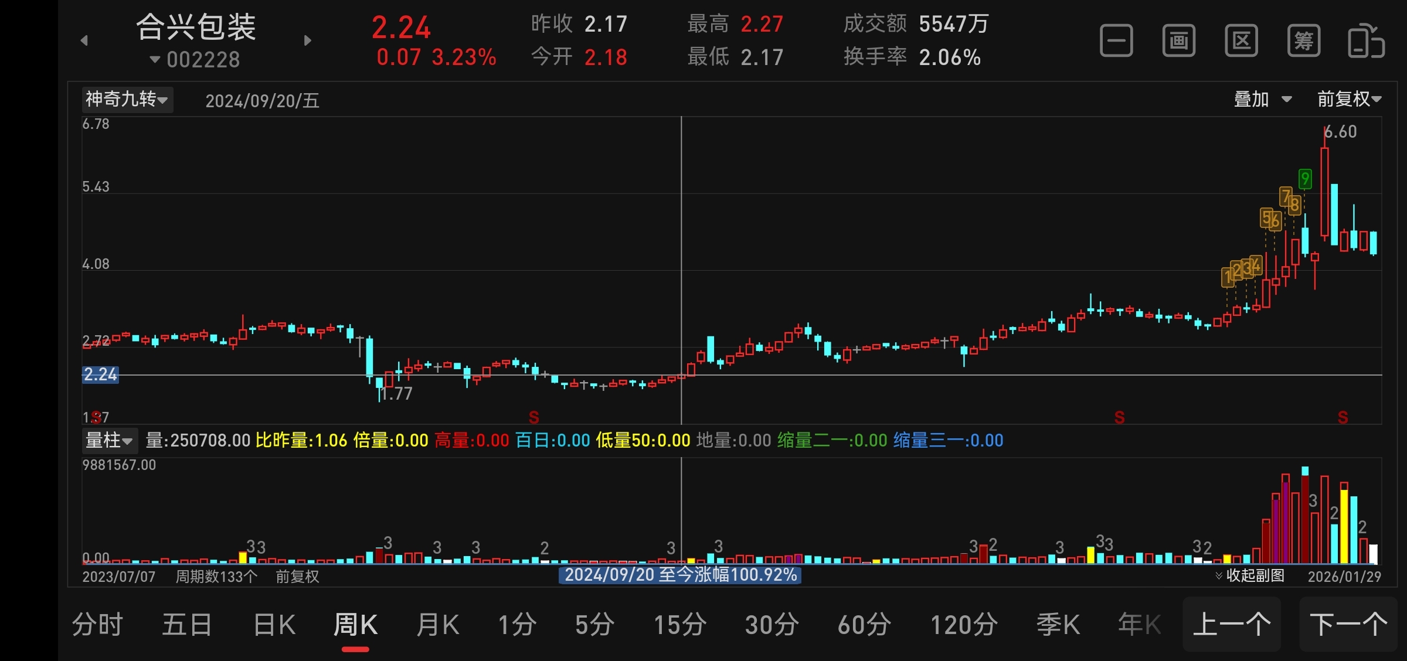Switch to landscape/portrait device icon
The height and width of the screenshot is (661, 1407).
pyautogui.click(x=1366, y=41)
